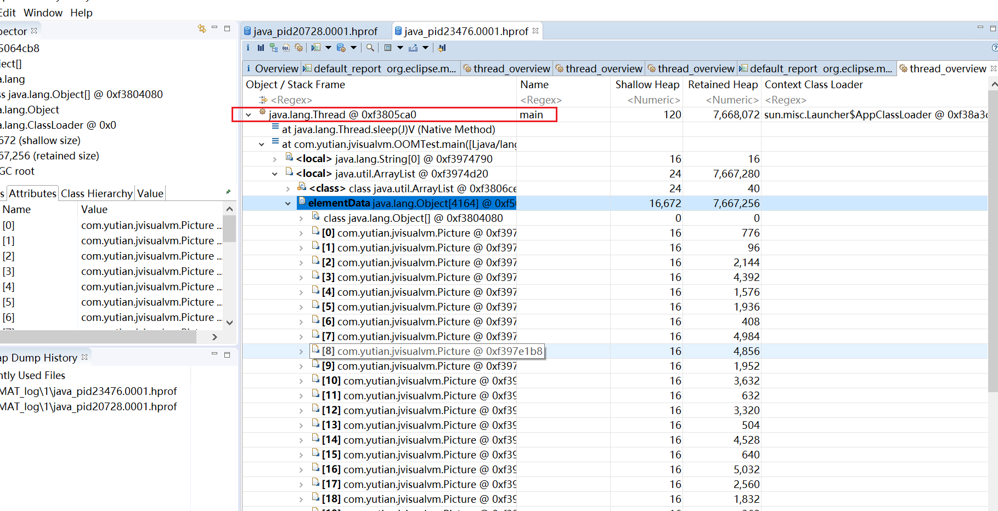
Task: Open the Histogram view icon
Action: point(261,48)
